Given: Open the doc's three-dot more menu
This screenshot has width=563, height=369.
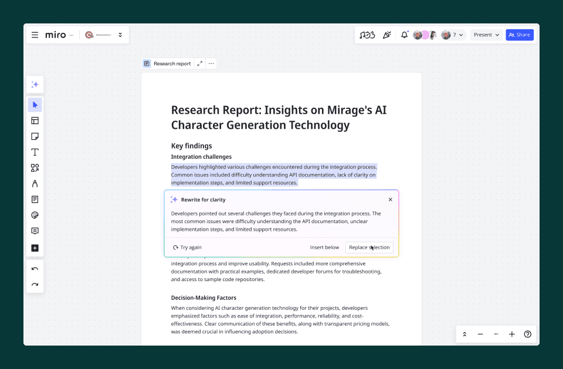Looking at the screenshot, I should [211, 63].
